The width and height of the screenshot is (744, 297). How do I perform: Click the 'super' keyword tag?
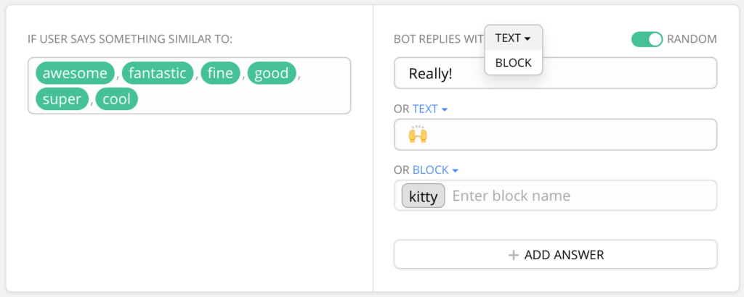point(62,99)
